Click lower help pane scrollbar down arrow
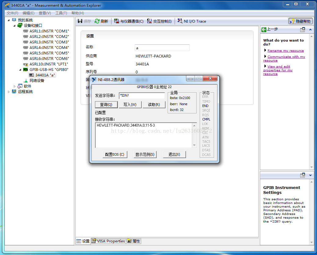The width and height of the screenshot is (317, 255). (311, 242)
